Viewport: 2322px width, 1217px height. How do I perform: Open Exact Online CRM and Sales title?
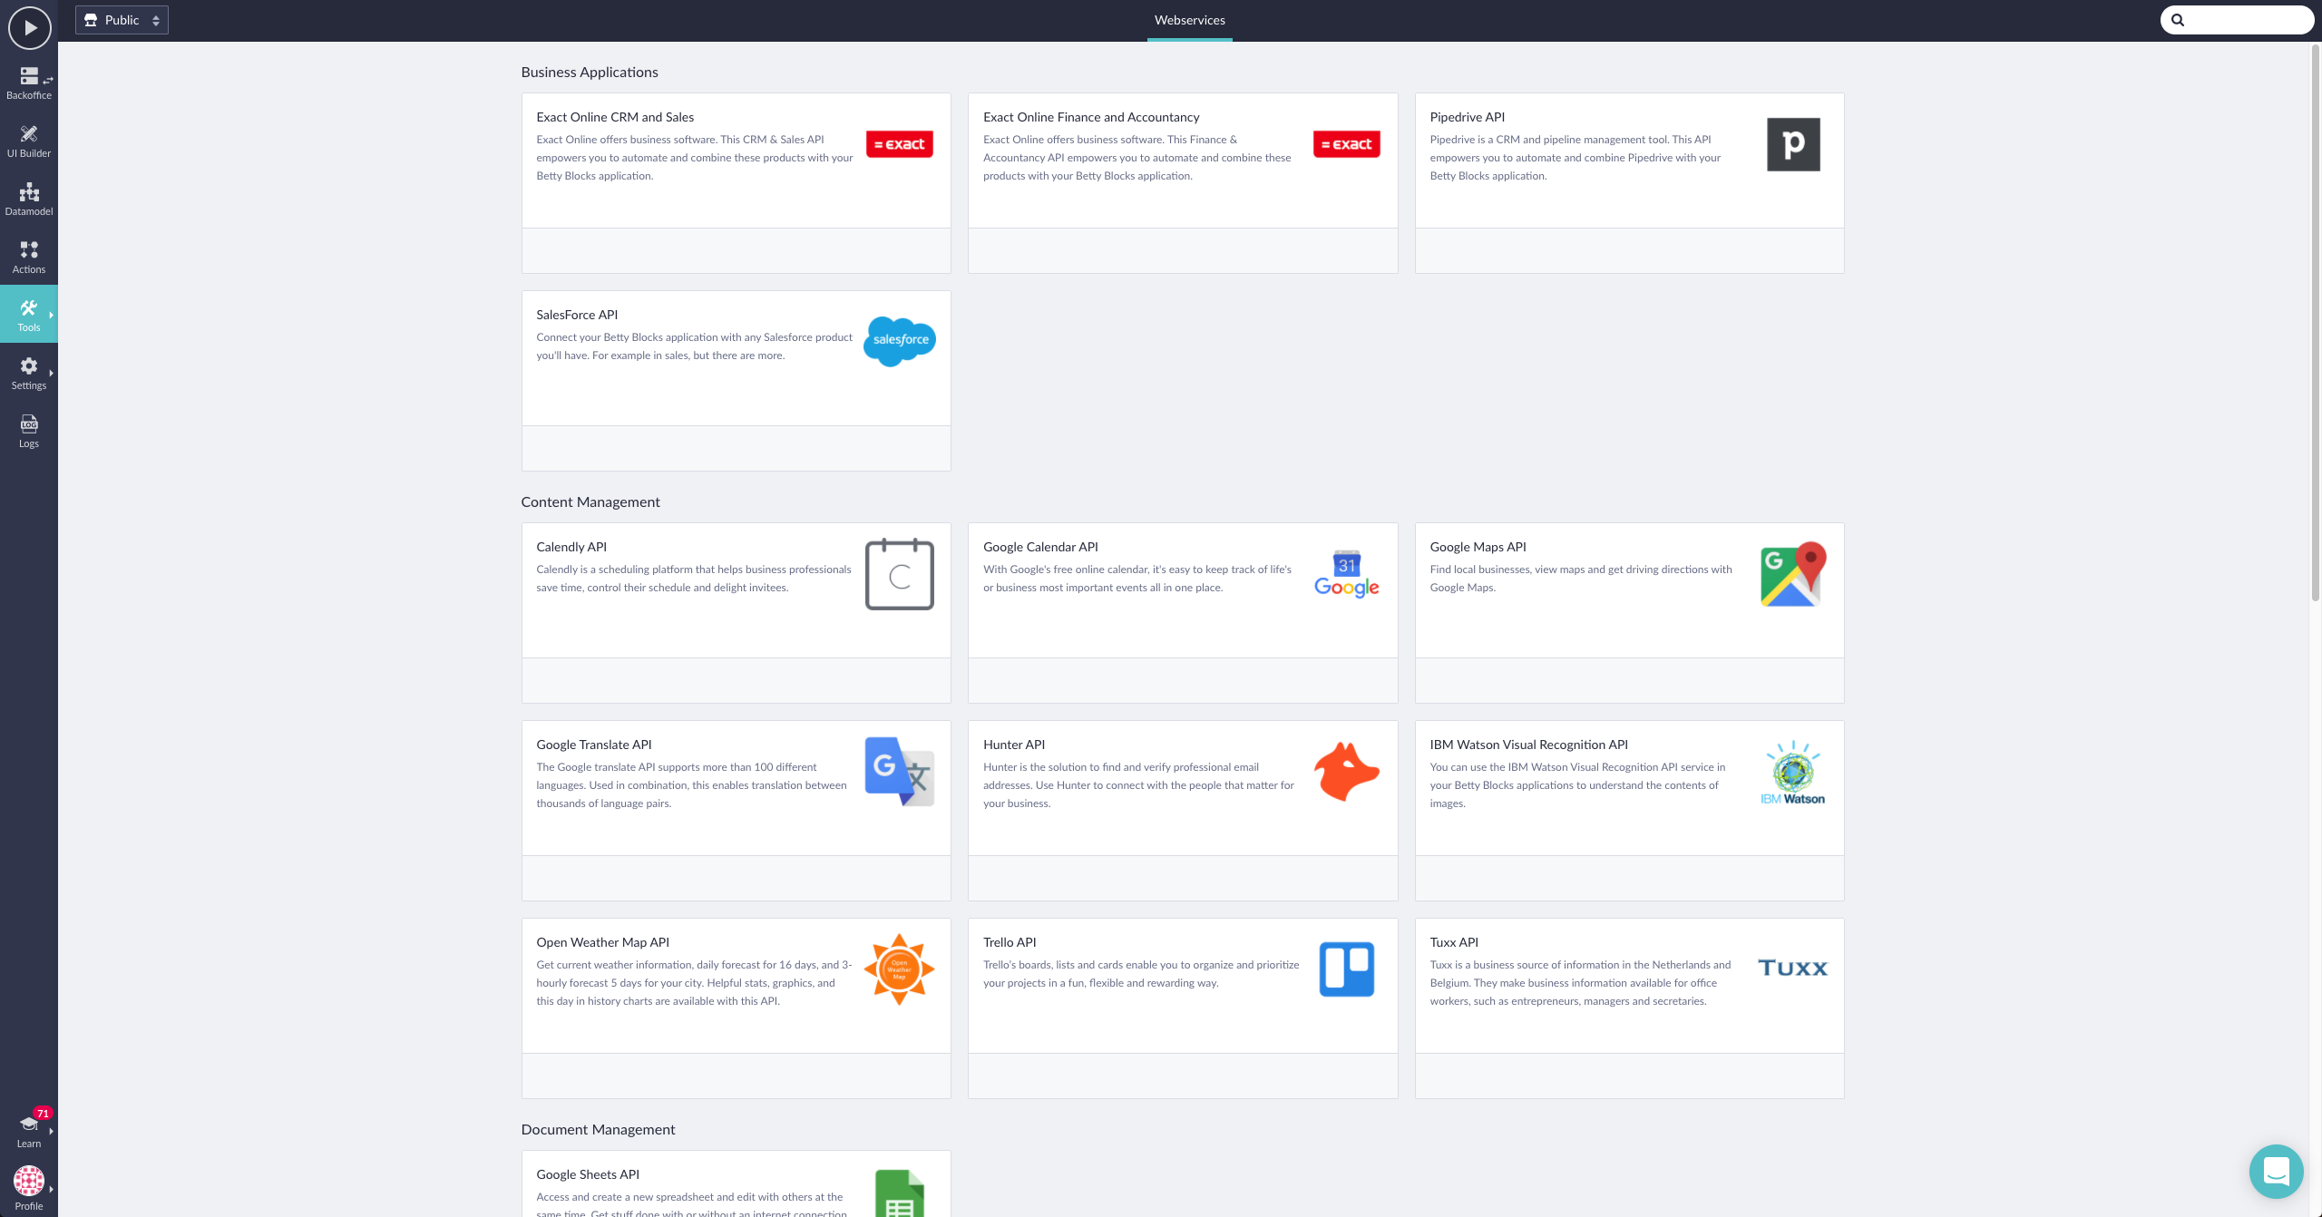(615, 117)
